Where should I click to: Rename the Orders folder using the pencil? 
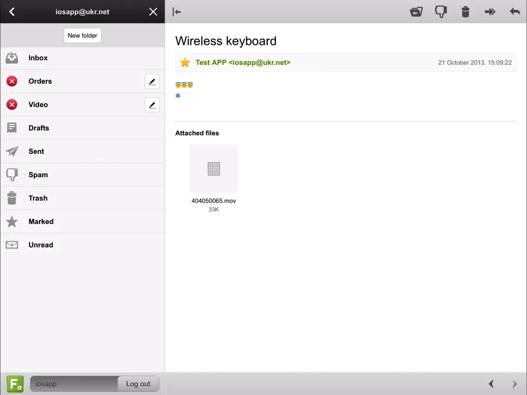(x=152, y=81)
